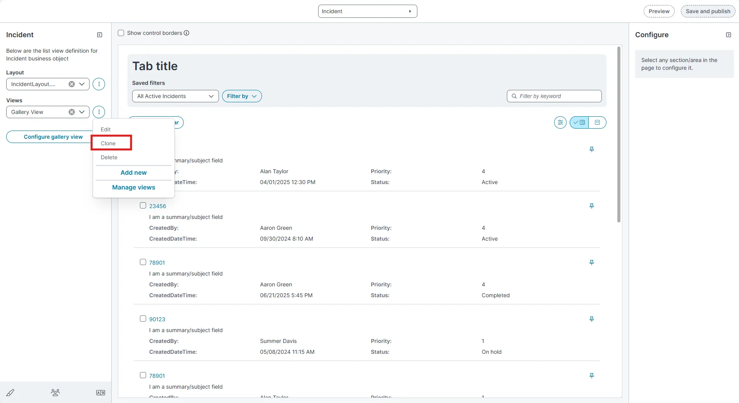Open incident link 23456

click(158, 206)
